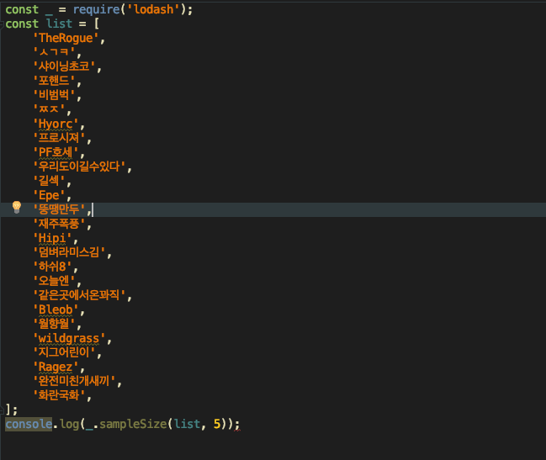This screenshot has height=460, width=546.
Task: Place cursor on 'TheRogue' string
Action: coord(66,38)
